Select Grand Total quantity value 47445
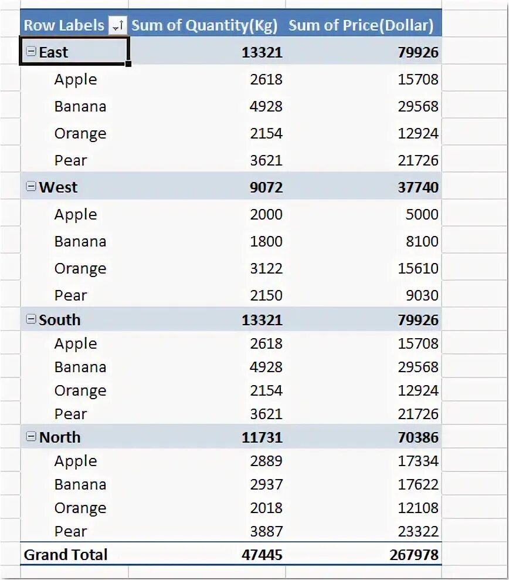The height and width of the screenshot is (580, 509). [262, 555]
